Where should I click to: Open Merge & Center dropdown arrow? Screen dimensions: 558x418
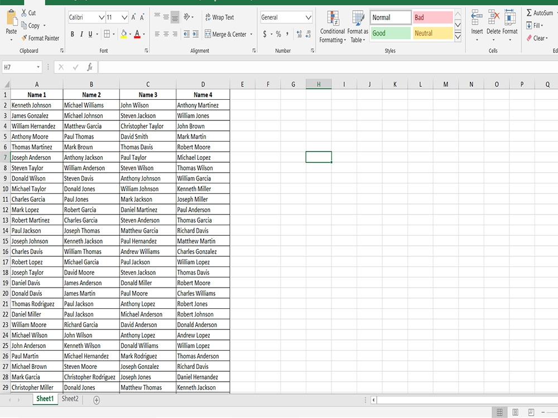pyautogui.click(x=251, y=35)
